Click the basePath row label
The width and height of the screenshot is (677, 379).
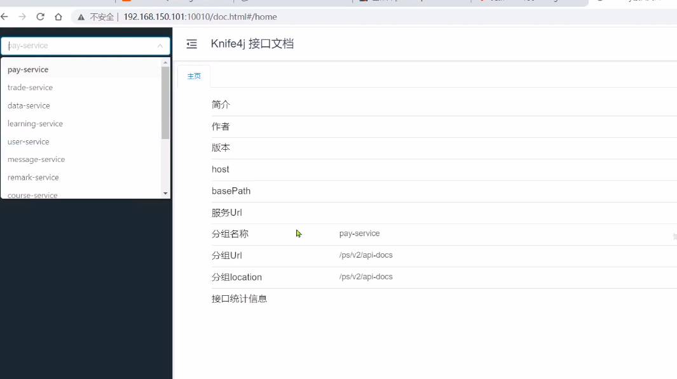[x=231, y=191]
